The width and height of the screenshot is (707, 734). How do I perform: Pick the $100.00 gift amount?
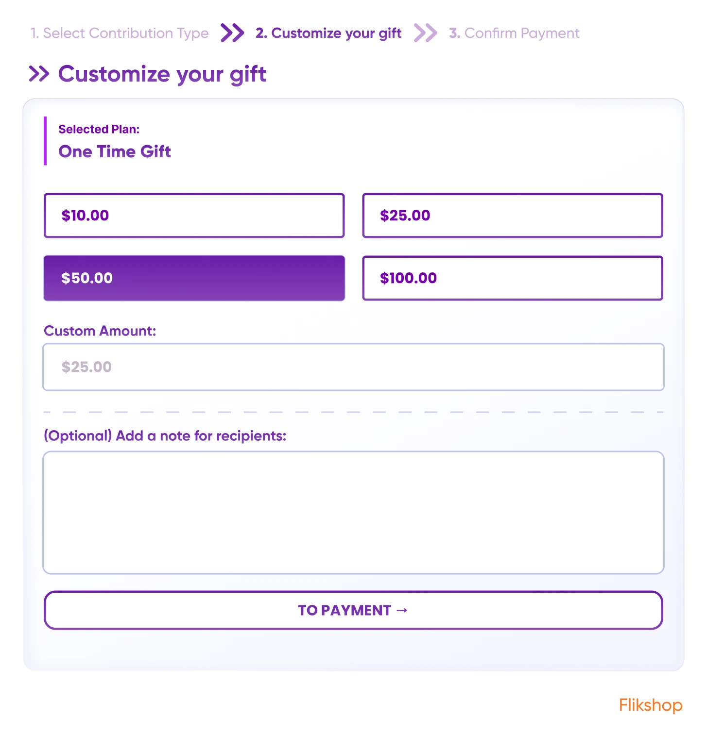pos(512,278)
